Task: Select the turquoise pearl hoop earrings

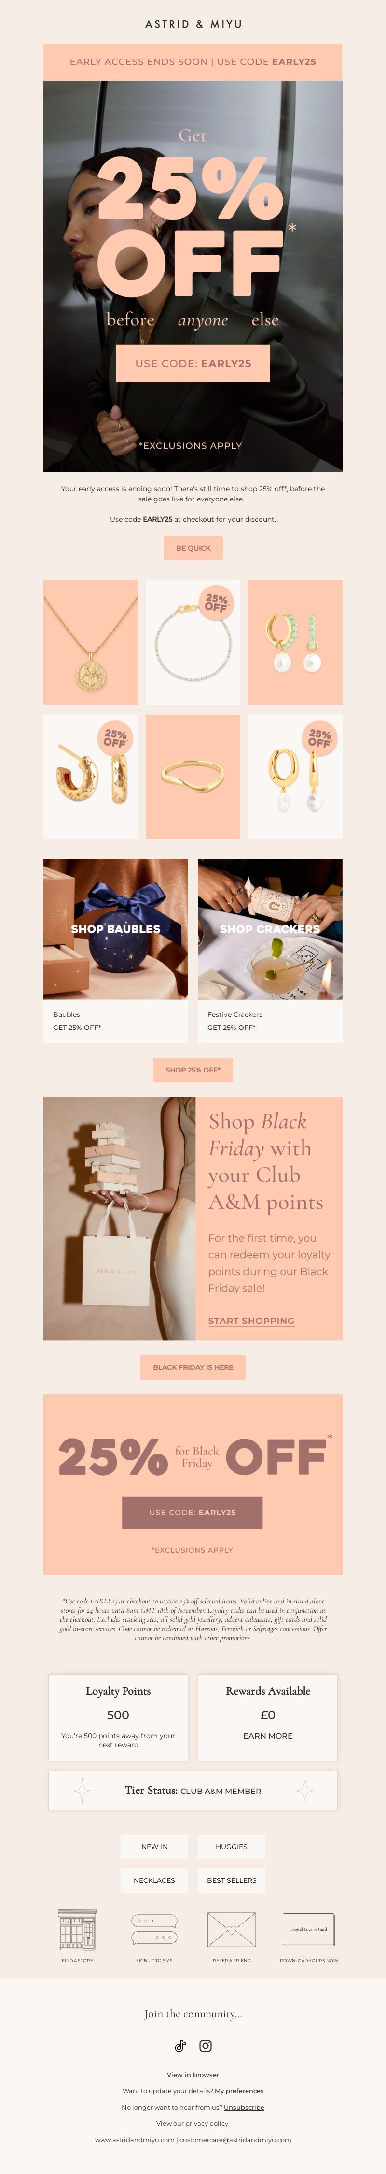Action: (295, 642)
